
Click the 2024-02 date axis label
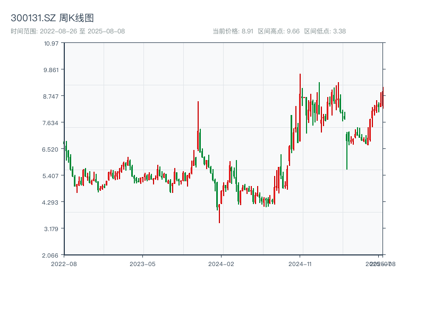pyautogui.click(x=221, y=263)
